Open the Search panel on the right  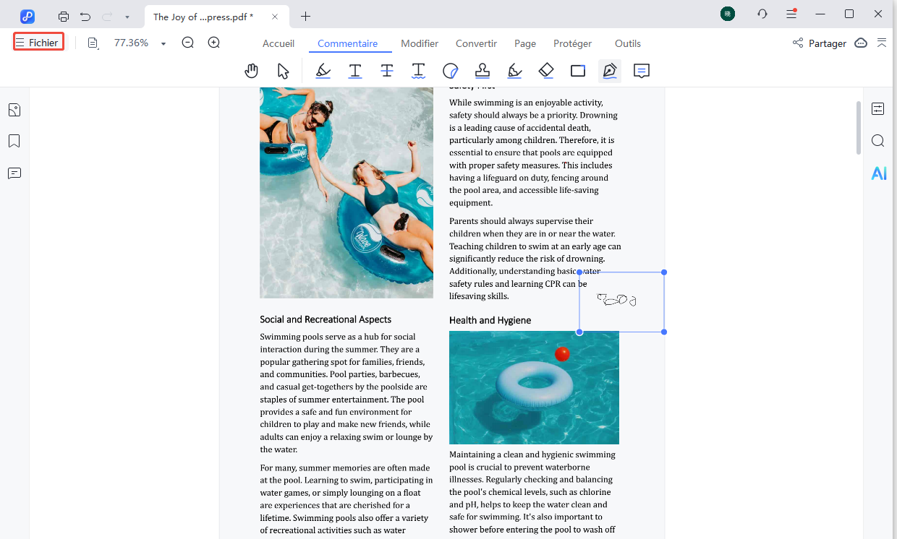pos(877,140)
